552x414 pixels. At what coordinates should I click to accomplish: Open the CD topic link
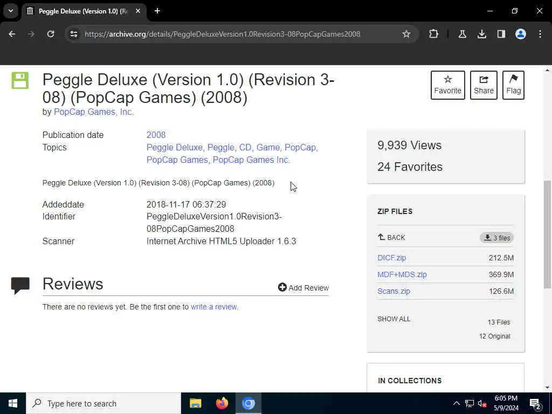[x=245, y=148]
